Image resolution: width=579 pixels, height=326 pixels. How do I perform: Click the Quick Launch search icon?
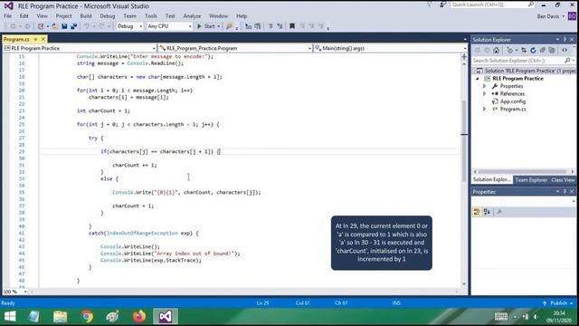(x=531, y=5)
